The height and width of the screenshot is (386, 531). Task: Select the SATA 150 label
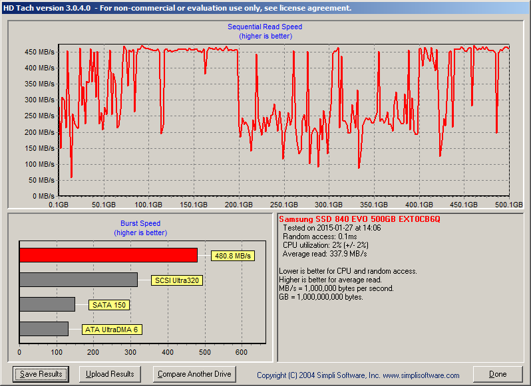coord(109,305)
